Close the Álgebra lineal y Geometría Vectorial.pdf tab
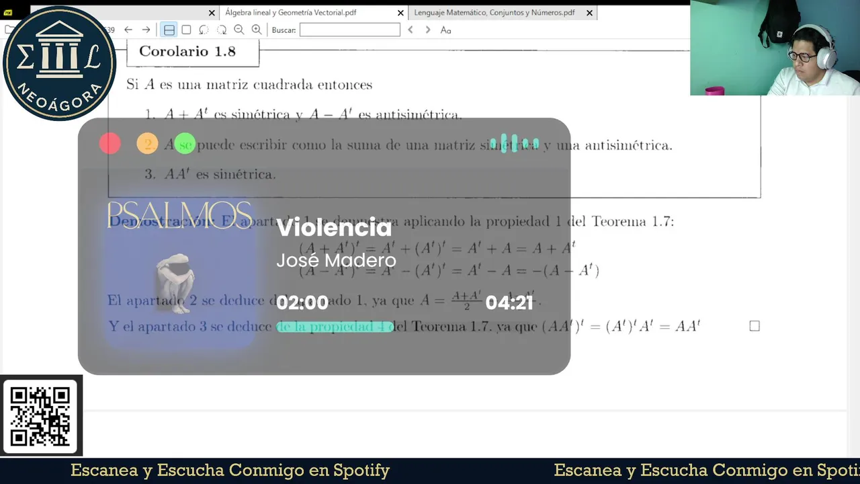Image resolution: width=860 pixels, height=484 pixels. coord(401,13)
